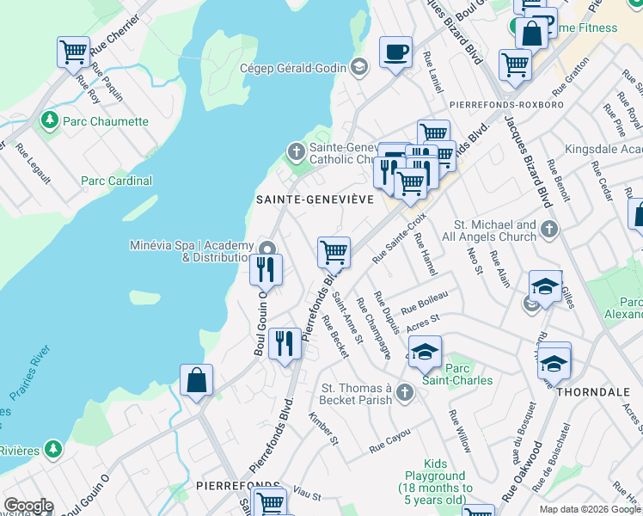Click the Prairies River water label

click(29, 373)
